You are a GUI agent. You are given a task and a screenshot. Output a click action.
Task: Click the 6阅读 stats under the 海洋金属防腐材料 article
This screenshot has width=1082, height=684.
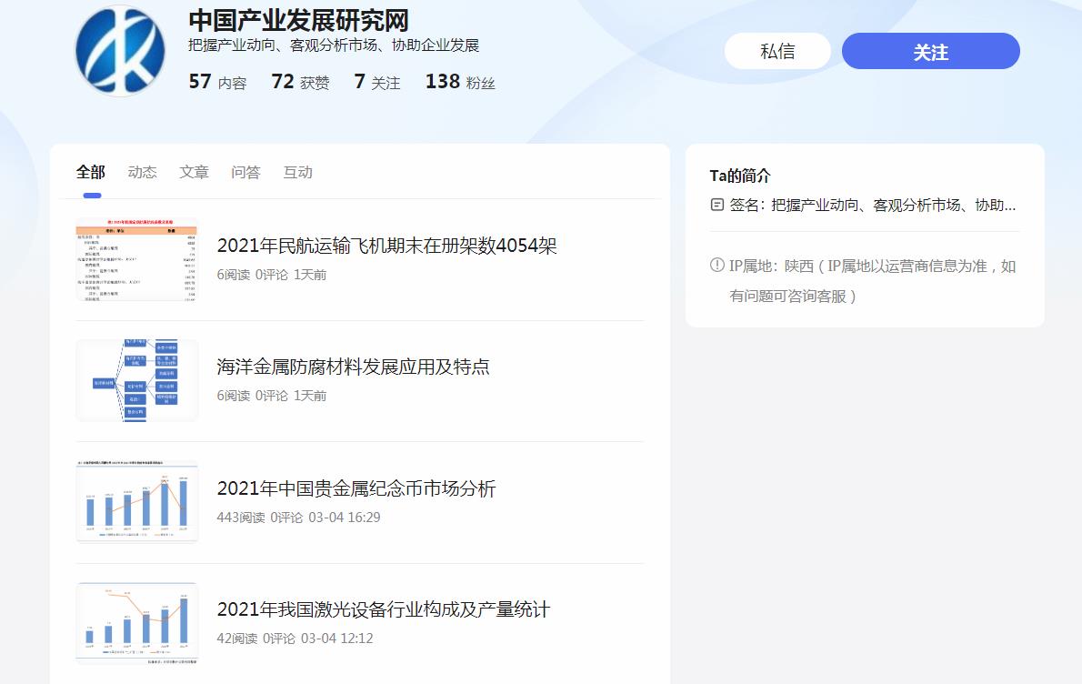point(234,396)
